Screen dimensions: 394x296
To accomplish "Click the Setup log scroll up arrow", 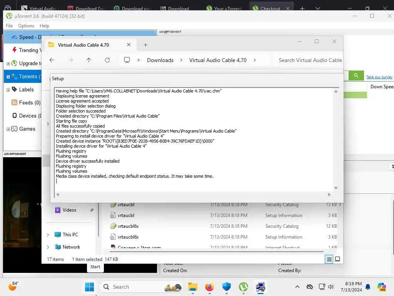I will [x=336, y=91].
